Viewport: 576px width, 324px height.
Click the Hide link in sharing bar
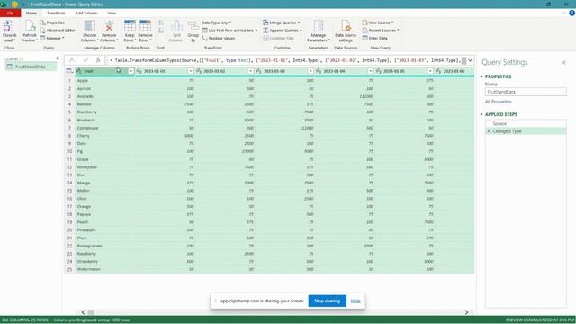(355, 301)
